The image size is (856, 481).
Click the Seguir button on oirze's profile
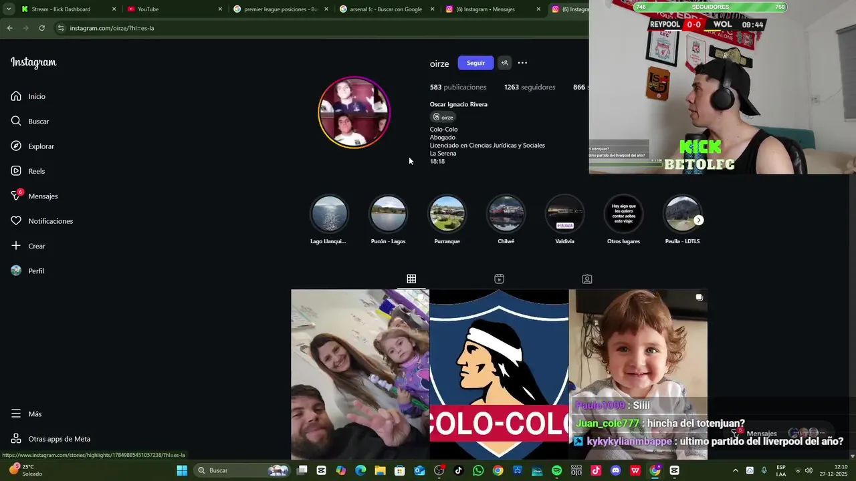[x=475, y=63]
